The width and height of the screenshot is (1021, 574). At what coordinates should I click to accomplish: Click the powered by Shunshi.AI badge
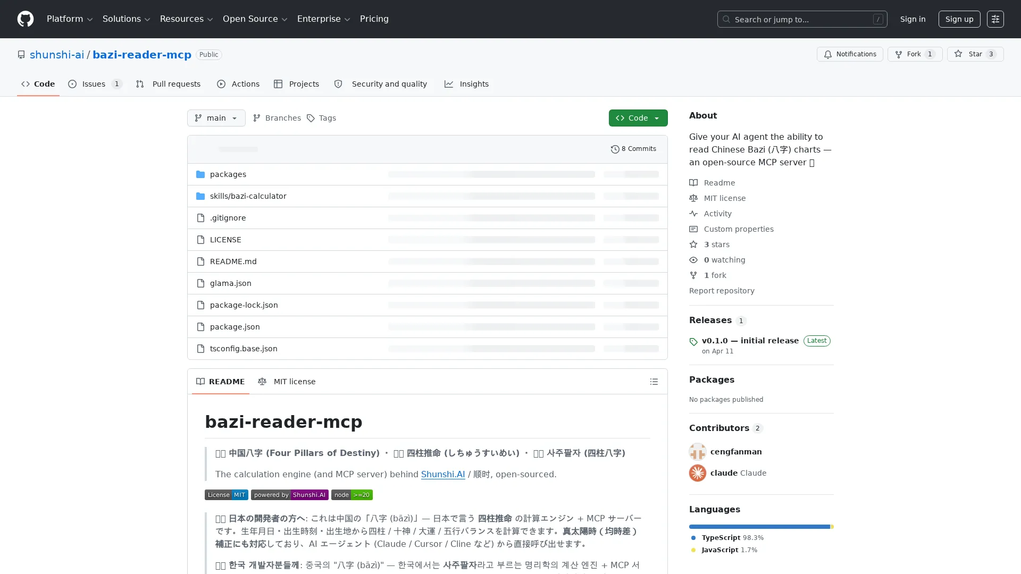(290, 495)
